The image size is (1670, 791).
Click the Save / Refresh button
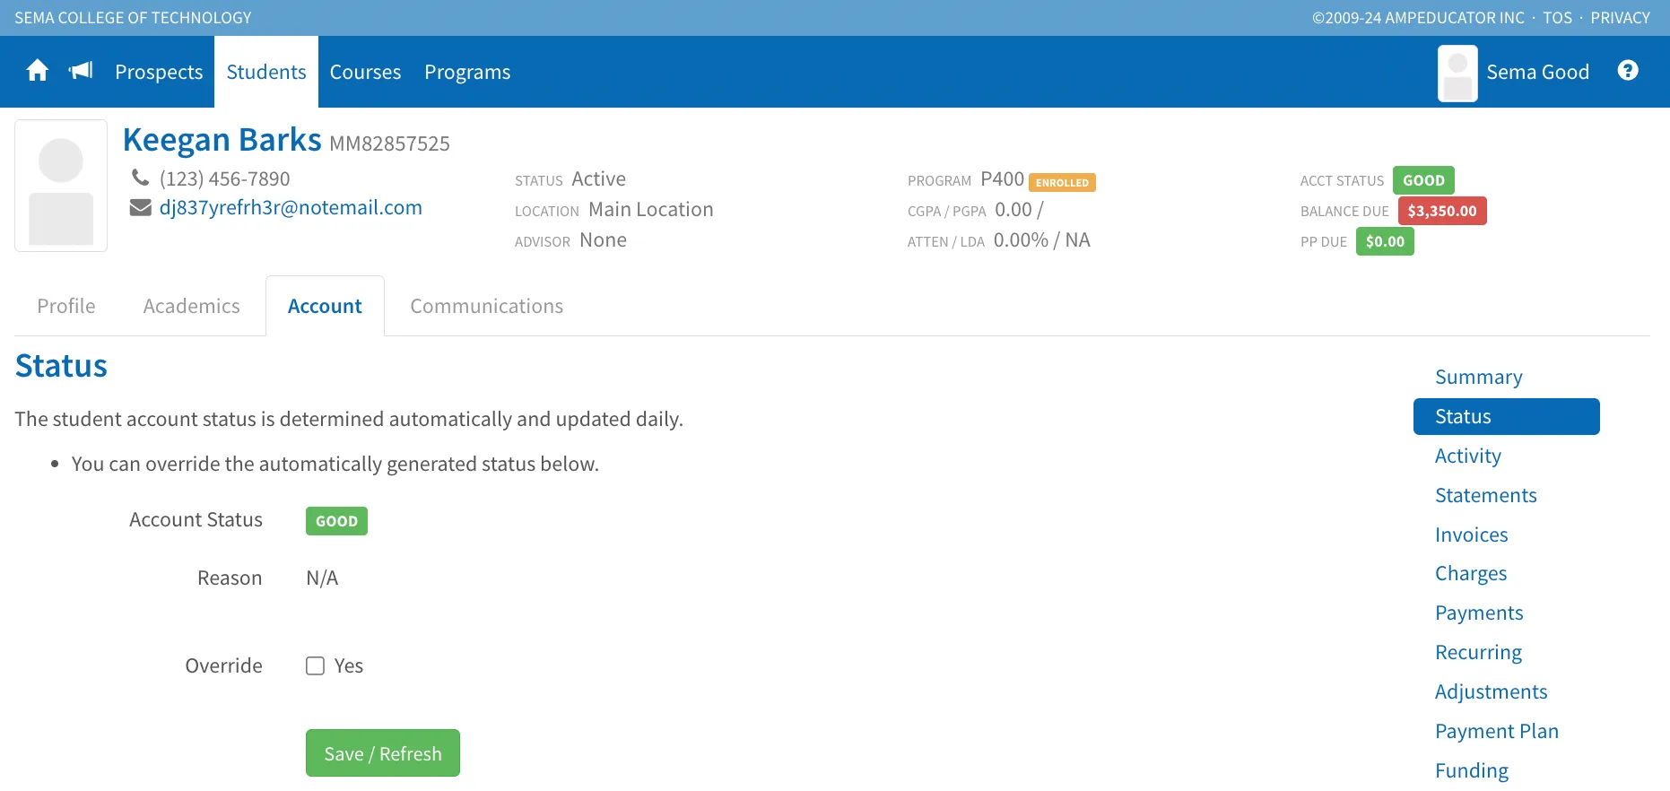[383, 753]
